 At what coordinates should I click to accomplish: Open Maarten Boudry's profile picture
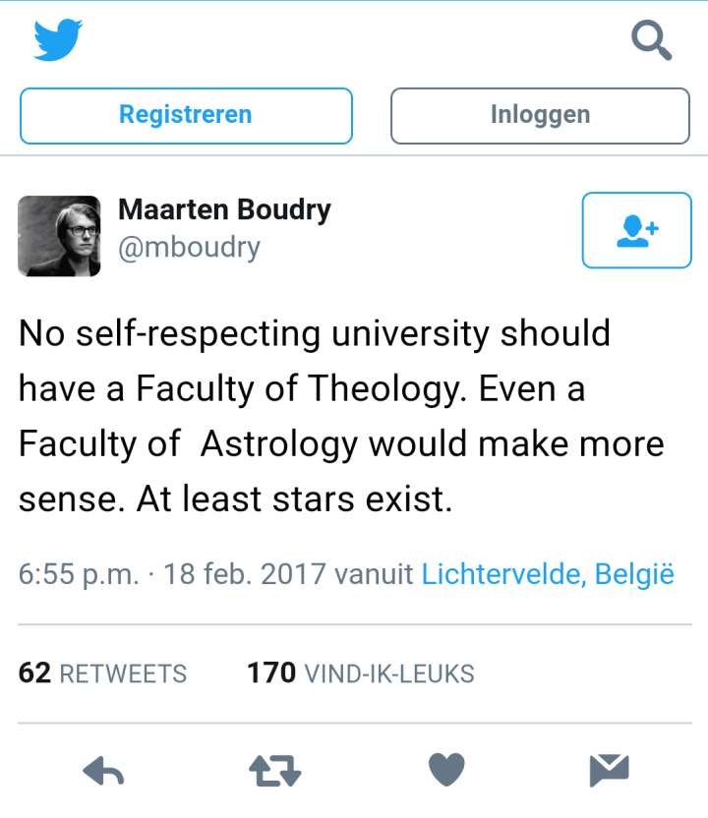[59, 236]
